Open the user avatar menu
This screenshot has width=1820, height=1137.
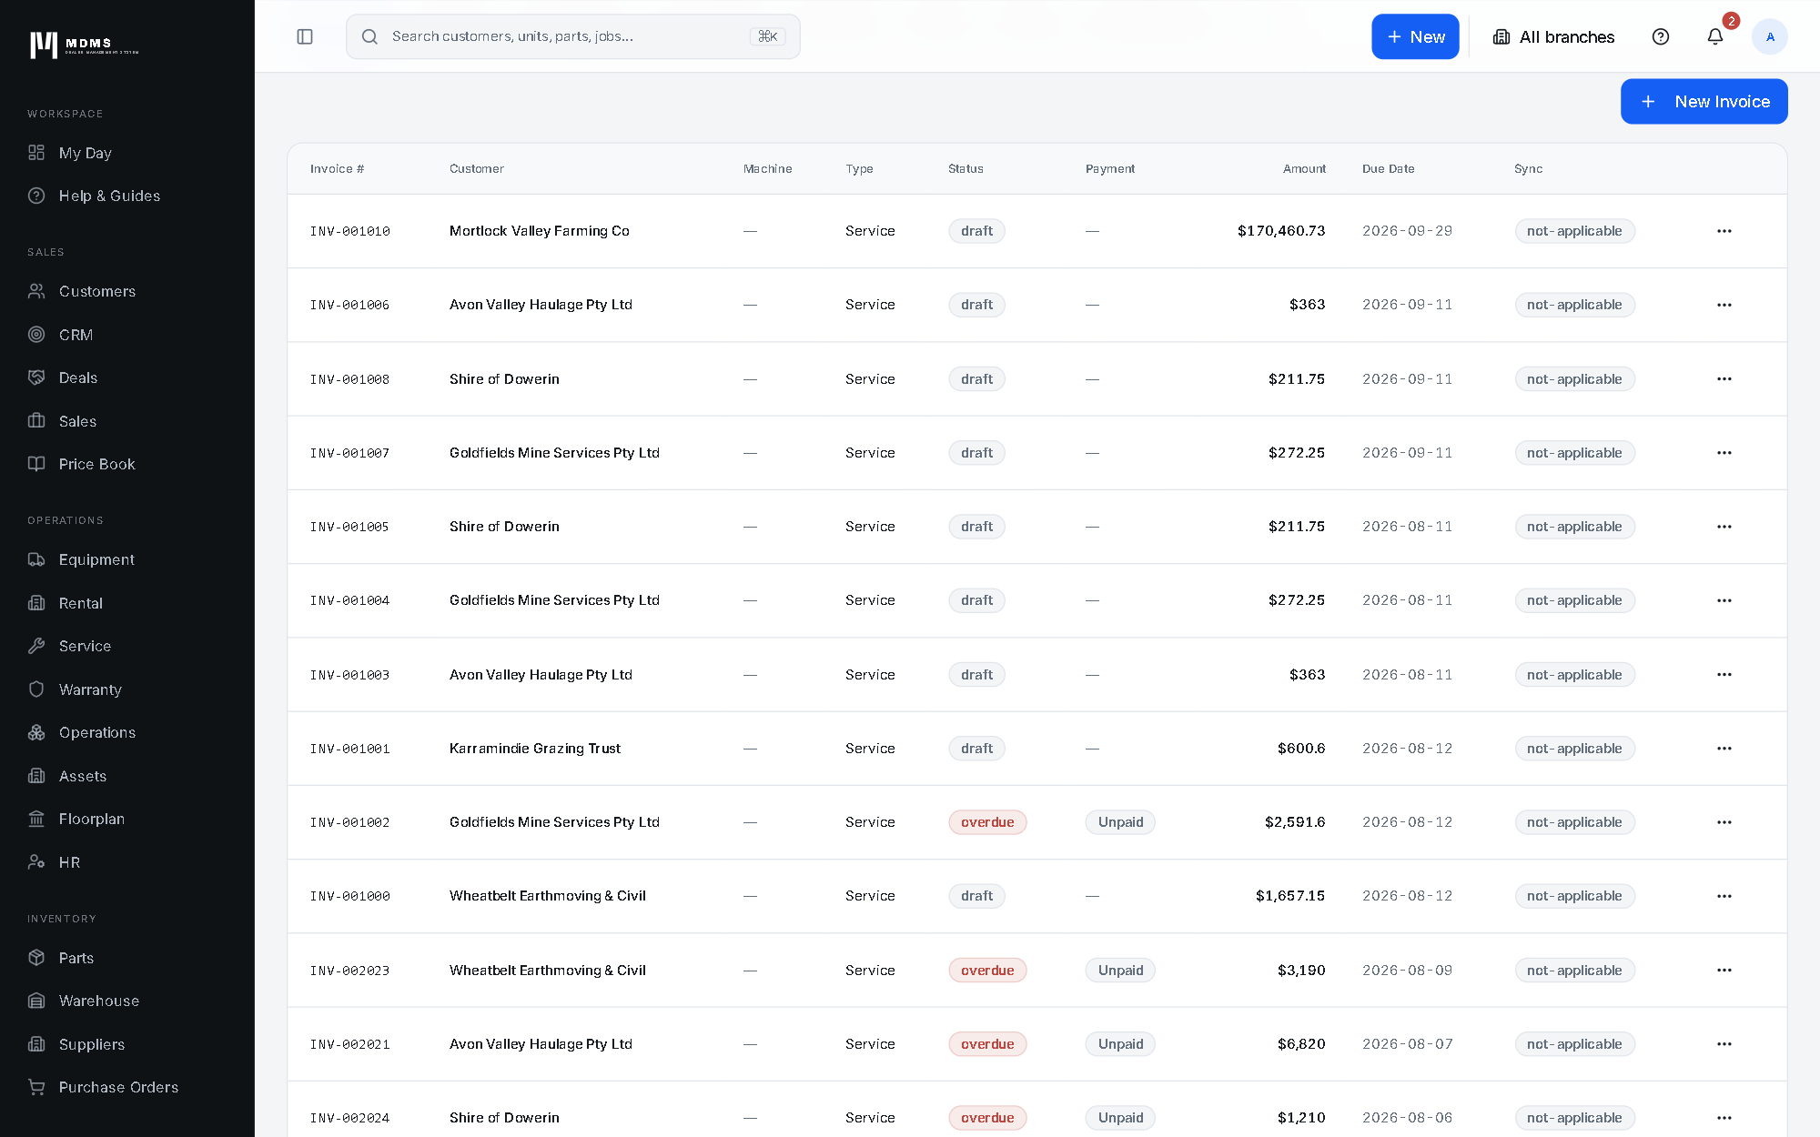pos(1770,36)
